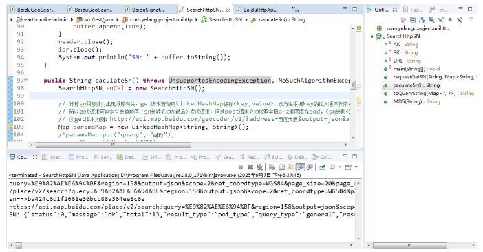Switch to the BaiduHttpAp... editor tab
The width and height of the screenshot is (483, 252).
pos(257,10)
